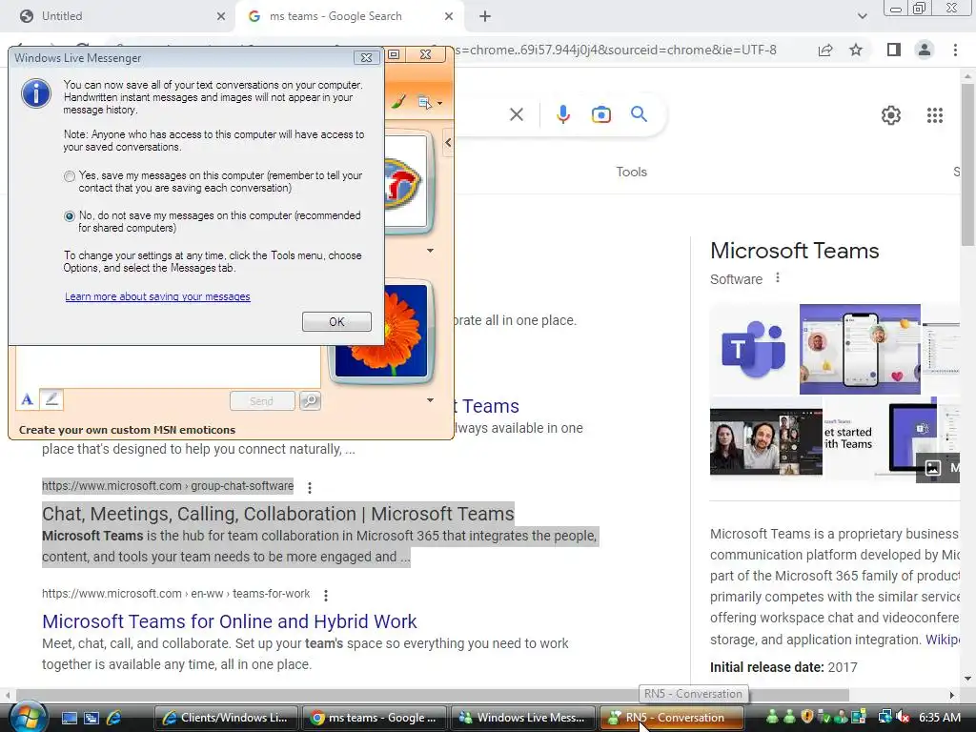Click the contact's display picture thumbnail

point(406,181)
